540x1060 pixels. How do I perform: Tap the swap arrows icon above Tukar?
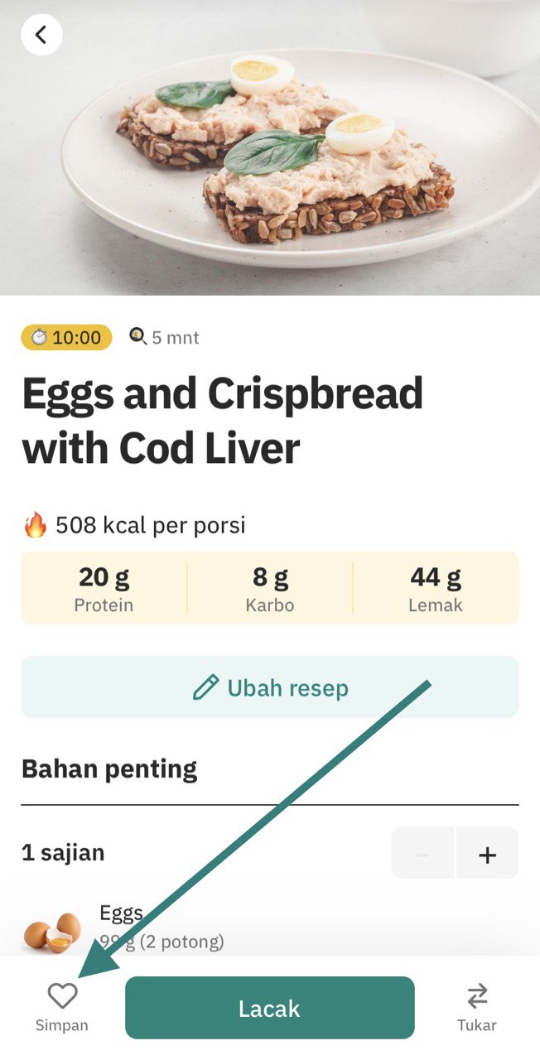tap(477, 995)
